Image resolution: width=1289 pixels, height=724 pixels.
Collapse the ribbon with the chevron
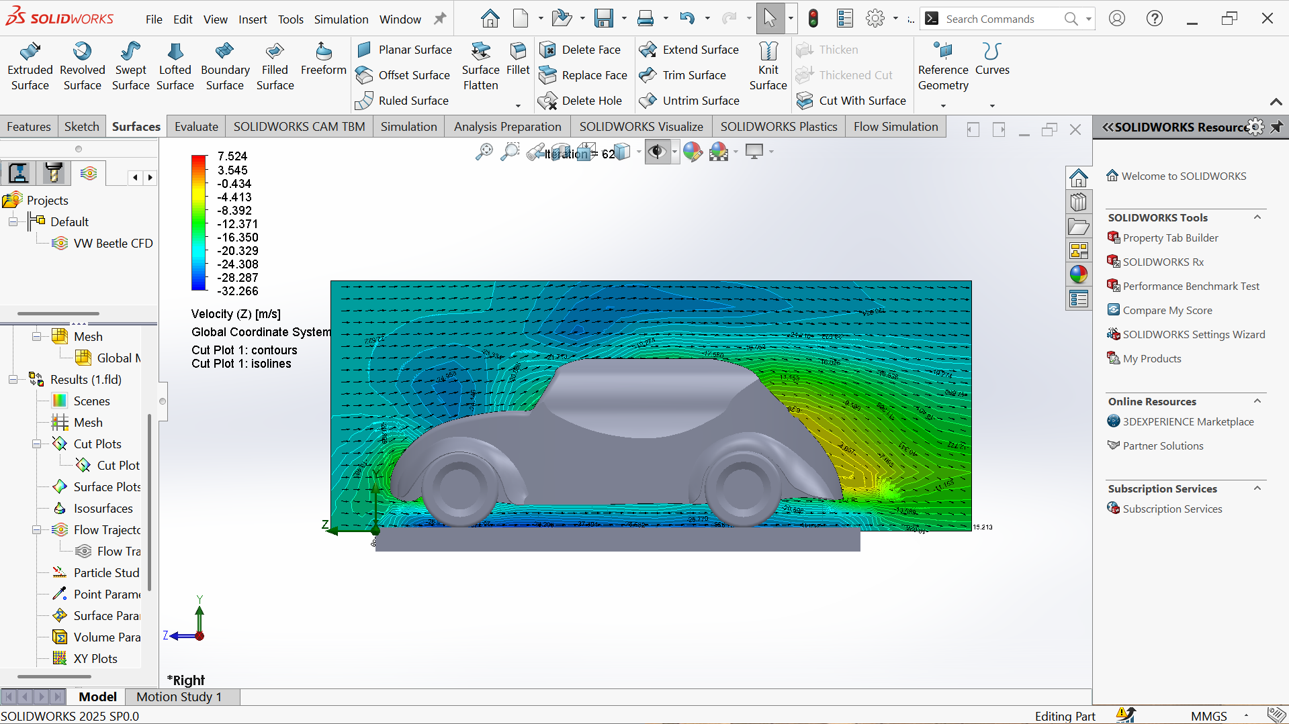click(x=1276, y=102)
